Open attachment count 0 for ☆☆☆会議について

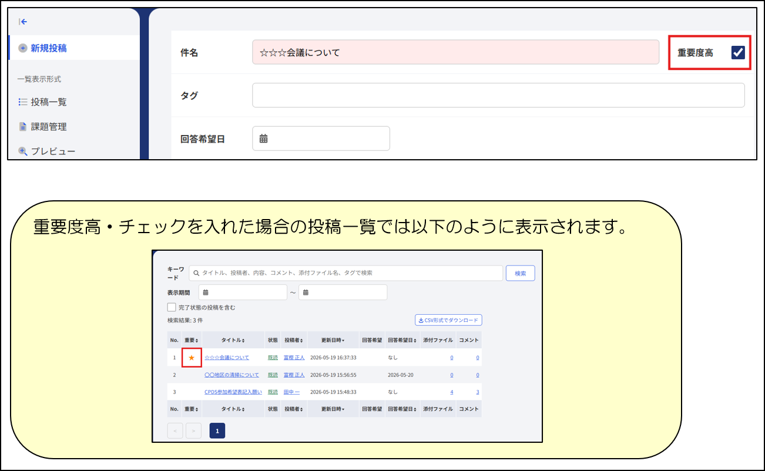(x=451, y=357)
